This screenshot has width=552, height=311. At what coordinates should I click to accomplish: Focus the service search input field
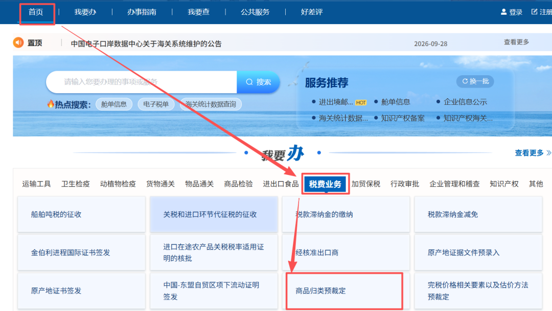click(142, 82)
